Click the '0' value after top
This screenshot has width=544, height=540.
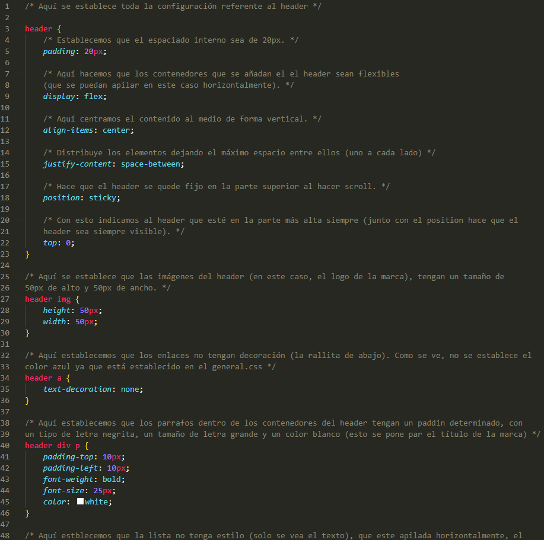[68, 243]
